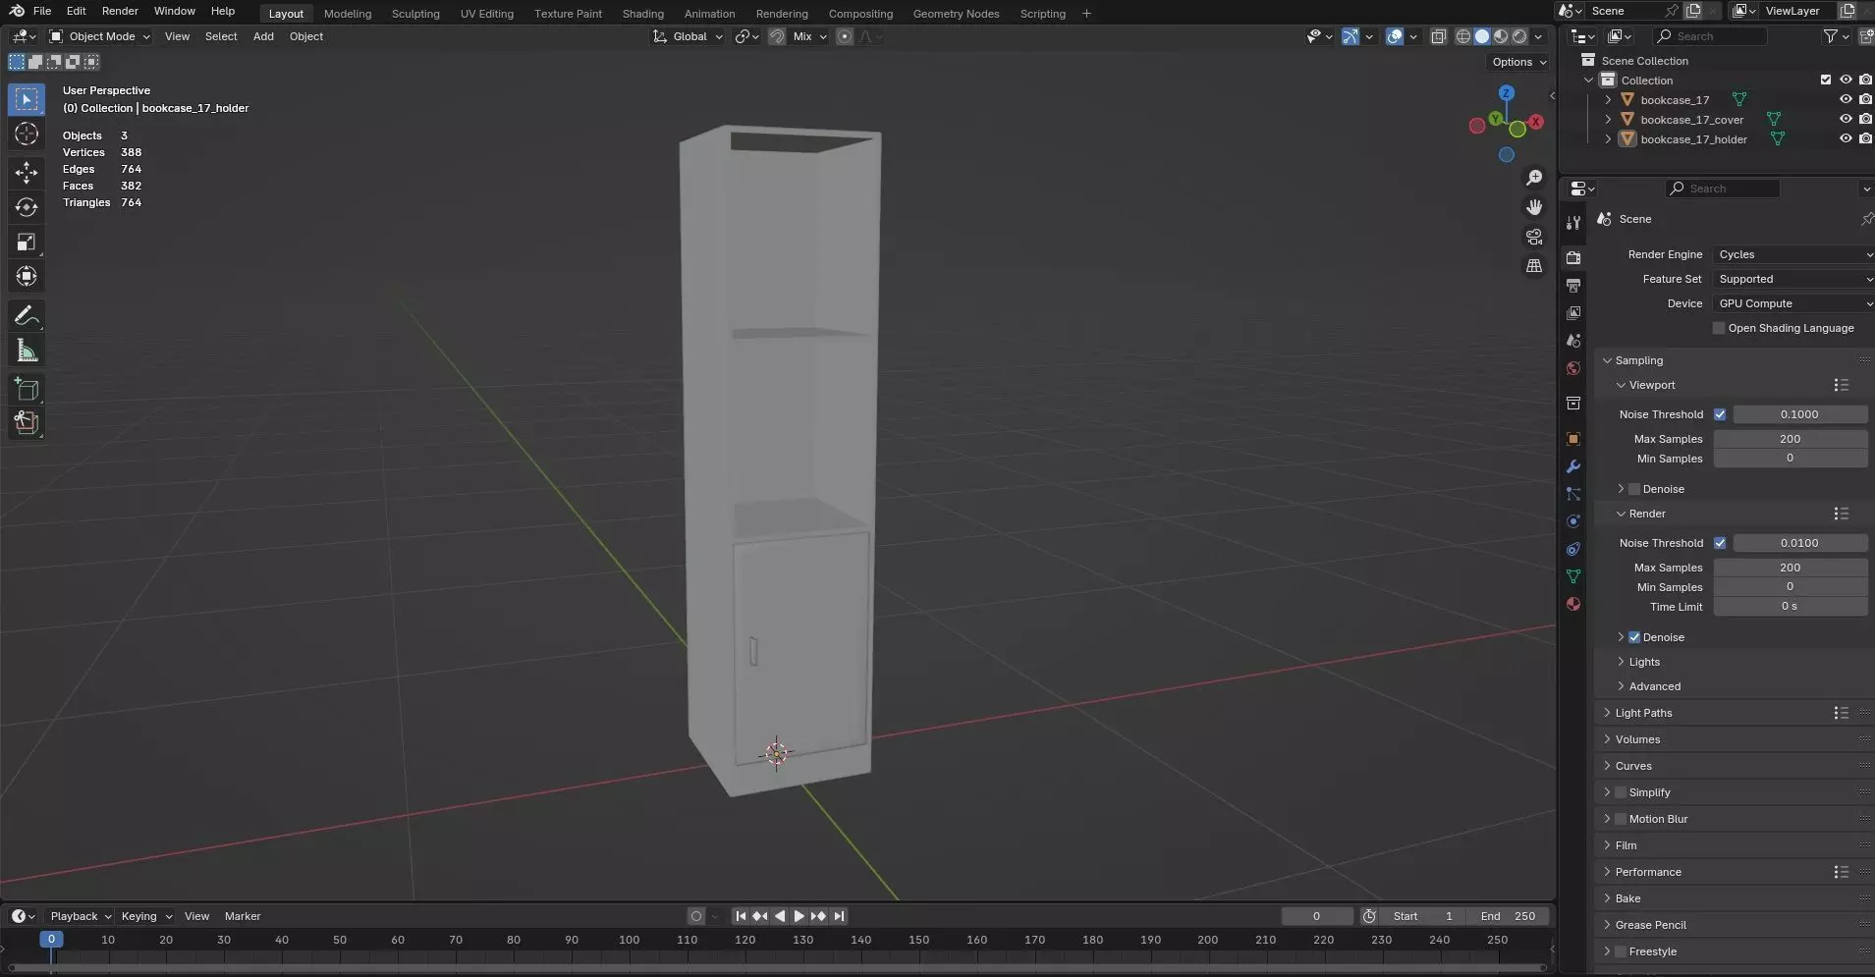Hide bookcase_17_holder in viewport

pos(1846,138)
